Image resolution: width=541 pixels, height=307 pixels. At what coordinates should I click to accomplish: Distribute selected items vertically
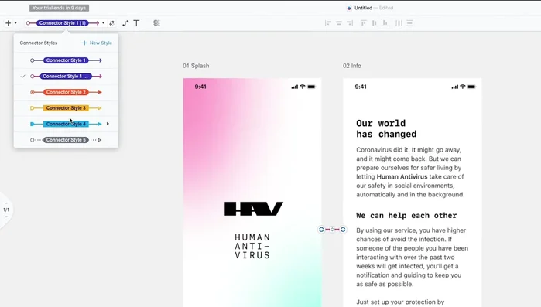pyautogui.click(x=409, y=23)
